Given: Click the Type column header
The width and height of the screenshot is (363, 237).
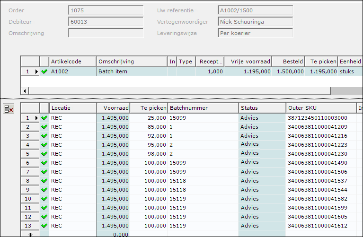Looking at the screenshot, I should click(186, 61).
